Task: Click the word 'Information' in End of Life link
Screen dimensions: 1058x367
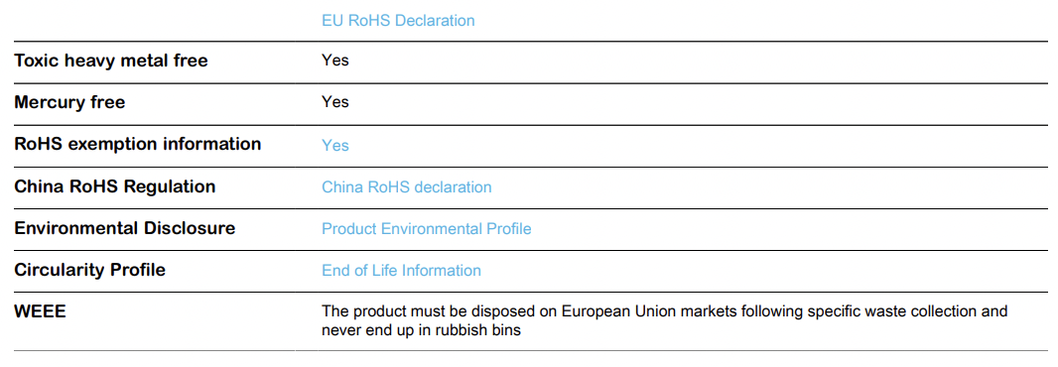Action: (442, 271)
